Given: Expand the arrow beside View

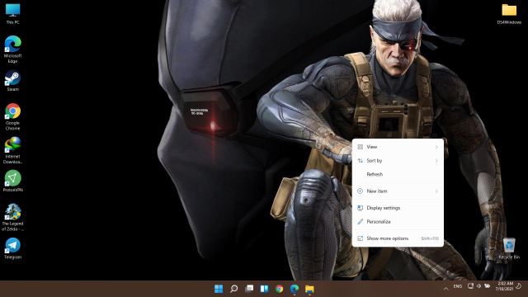Looking at the screenshot, I should click(x=436, y=147).
